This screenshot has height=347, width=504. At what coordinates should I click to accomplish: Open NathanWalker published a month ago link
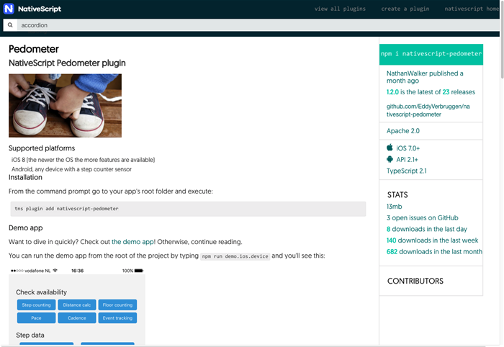point(425,77)
